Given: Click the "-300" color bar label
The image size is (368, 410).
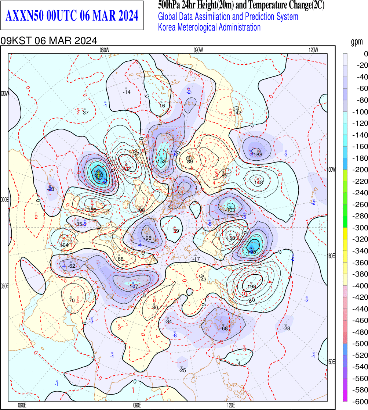Looking at the screenshot, I should point(360,228).
